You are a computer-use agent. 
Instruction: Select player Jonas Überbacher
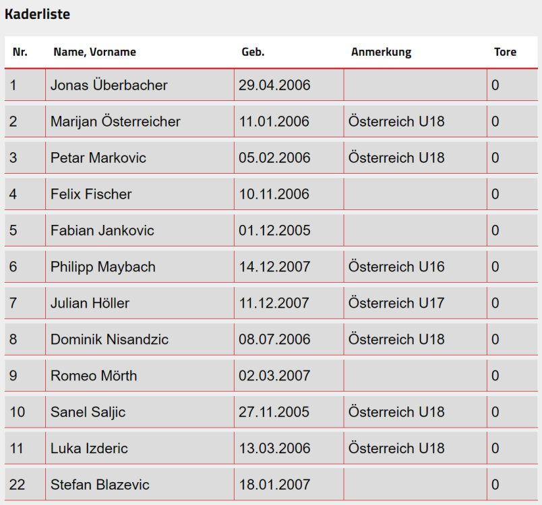pos(109,86)
